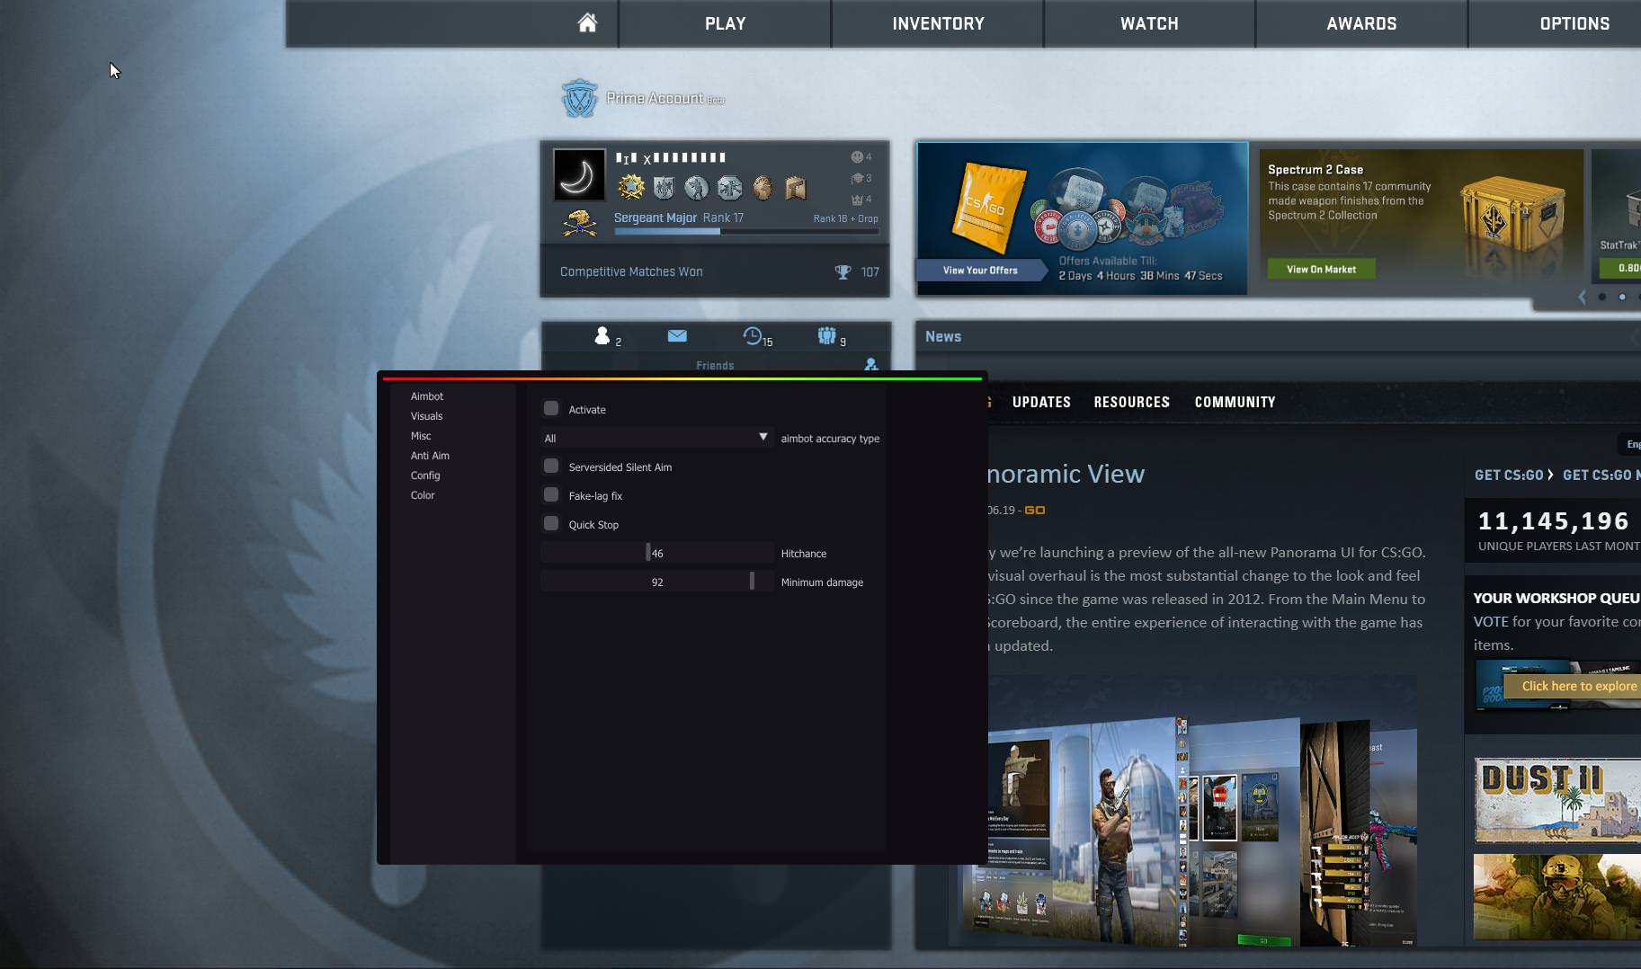Open the envelope invites icon
1641x969 pixels.
(677, 335)
